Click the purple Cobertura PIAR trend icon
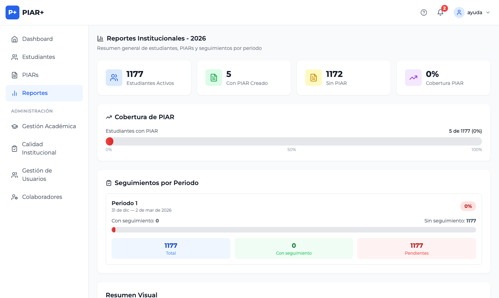 413,78
